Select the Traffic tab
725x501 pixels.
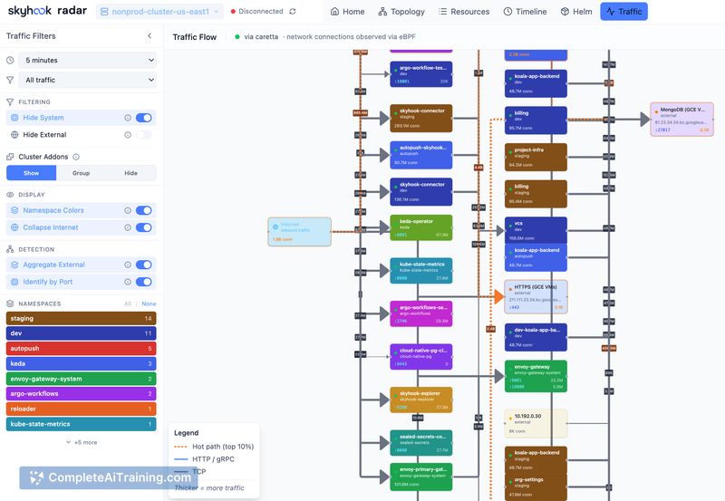pos(623,12)
